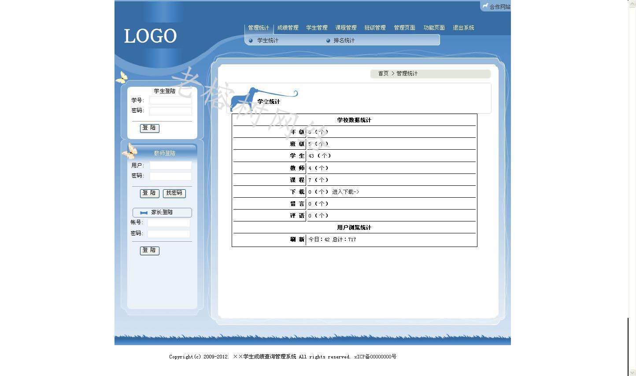Click the 下 载 row label

click(x=297, y=192)
